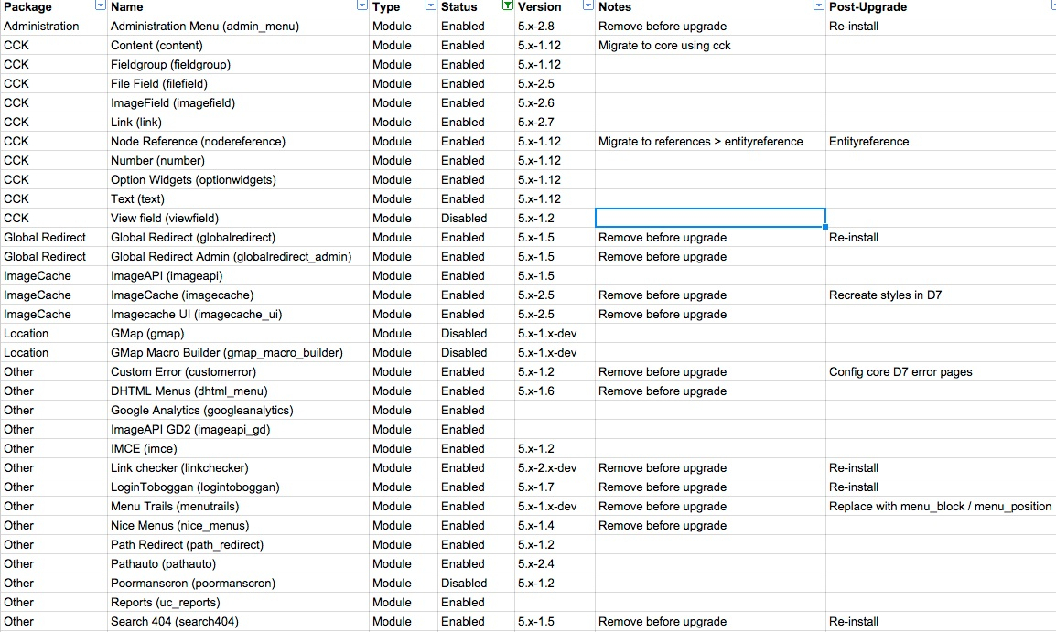The width and height of the screenshot is (1056, 632).
Task: Select Global Redirect package cell for globalredirect_admin
Action: [x=54, y=256]
